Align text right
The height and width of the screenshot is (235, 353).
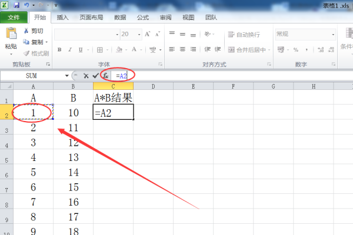(x=193, y=49)
